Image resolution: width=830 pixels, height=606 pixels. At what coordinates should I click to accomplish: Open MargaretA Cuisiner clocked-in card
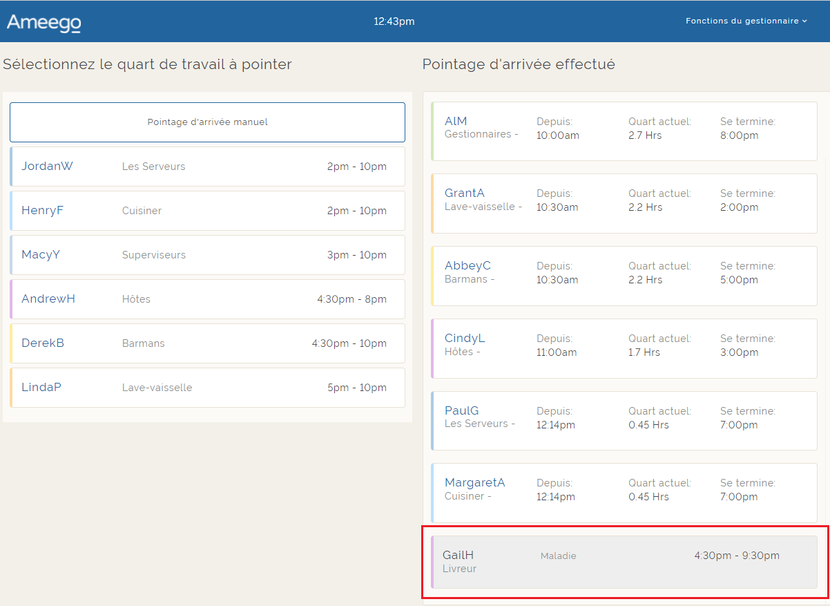pyautogui.click(x=624, y=493)
